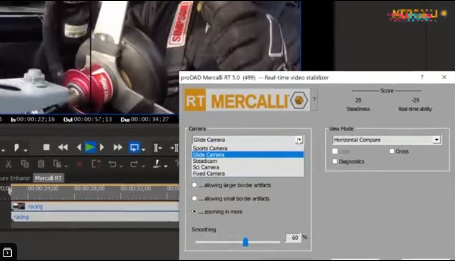The width and height of the screenshot is (455, 261).
Task: Enable the Diagnostics checkbox
Action: (335, 161)
